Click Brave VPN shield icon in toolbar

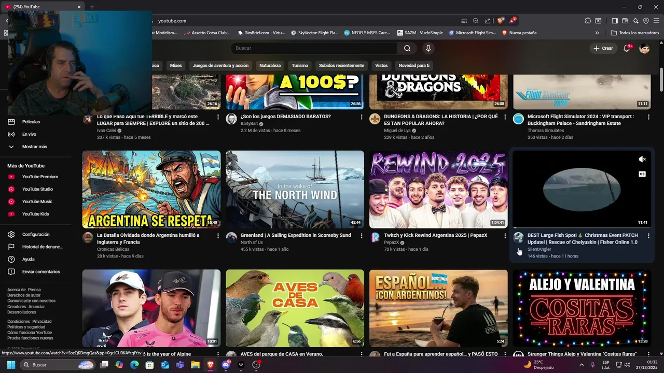[x=646, y=21]
